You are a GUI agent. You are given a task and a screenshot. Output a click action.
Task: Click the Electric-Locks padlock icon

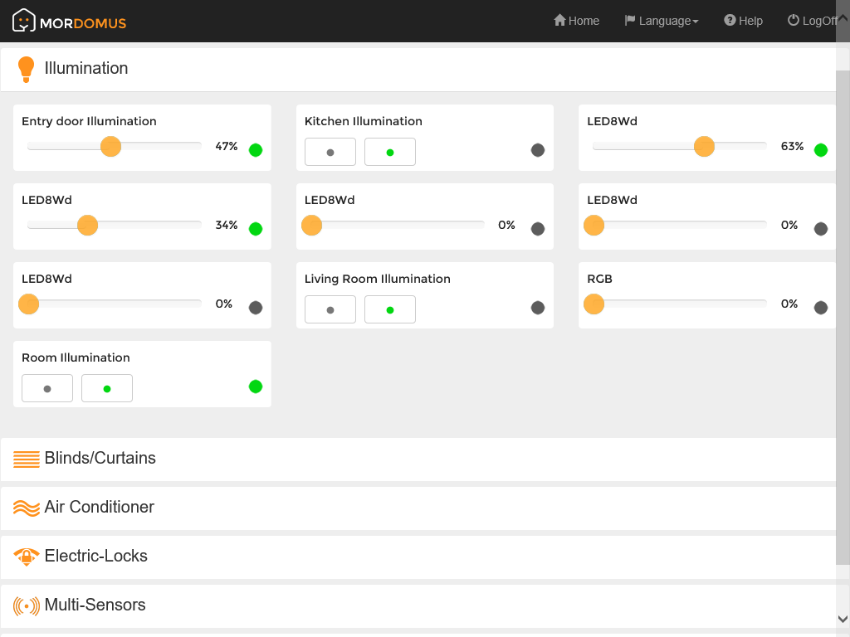[x=27, y=557]
